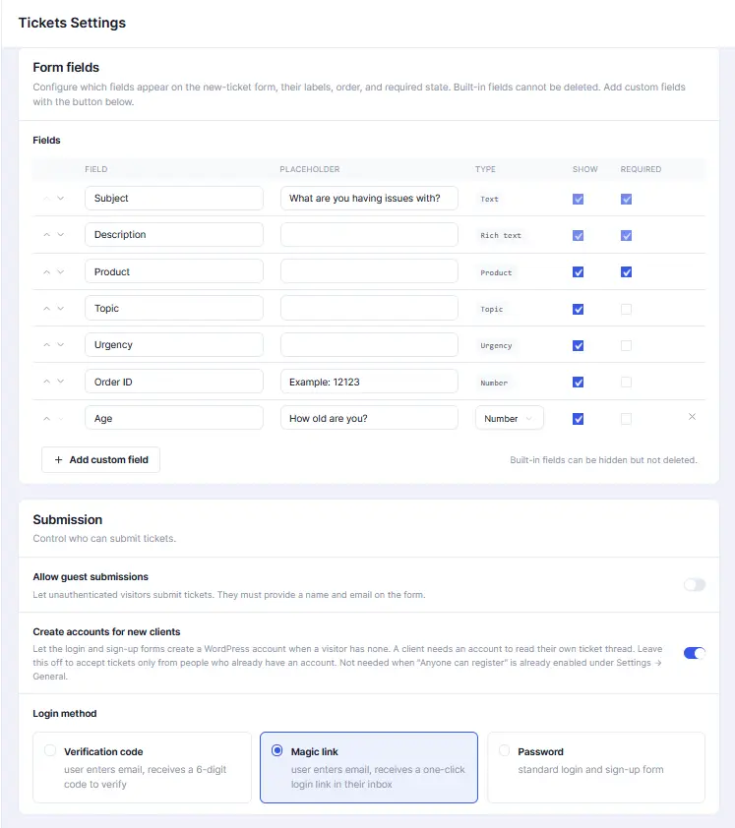This screenshot has width=735, height=828.
Task: Mark the Urgency field as required
Action: click(x=626, y=345)
